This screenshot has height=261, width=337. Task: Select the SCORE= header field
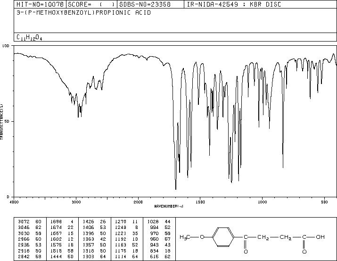pyautogui.click(x=91, y=4)
